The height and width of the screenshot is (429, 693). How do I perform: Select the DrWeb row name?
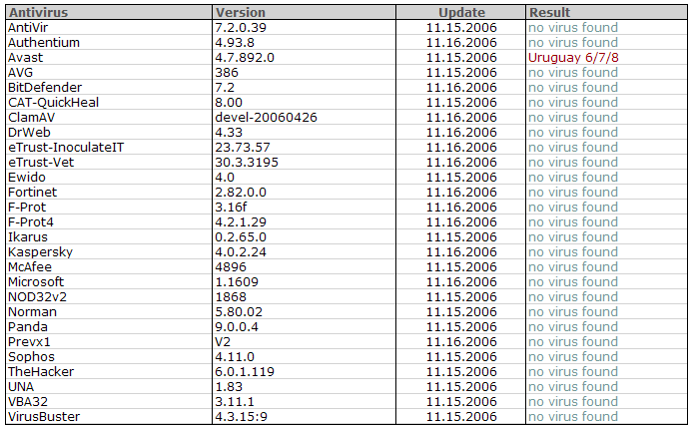click(29, 133)
